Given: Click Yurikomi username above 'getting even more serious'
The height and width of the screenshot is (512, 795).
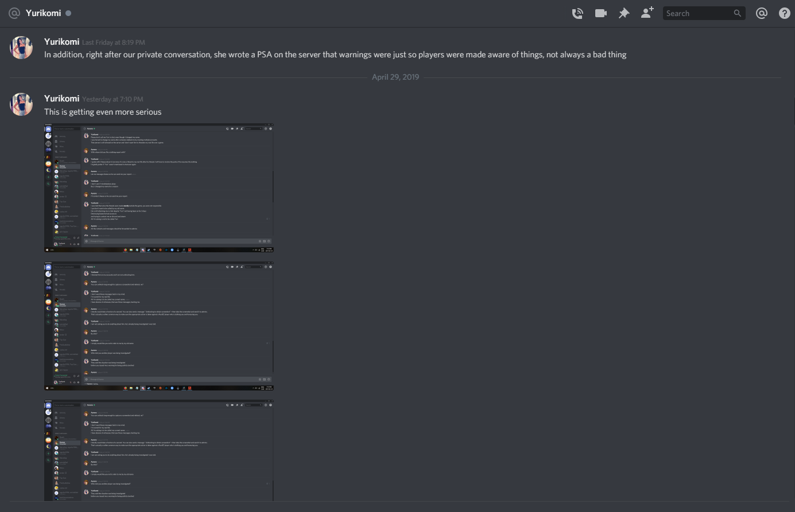Looking at the screenshot, I should coord(61,99).
